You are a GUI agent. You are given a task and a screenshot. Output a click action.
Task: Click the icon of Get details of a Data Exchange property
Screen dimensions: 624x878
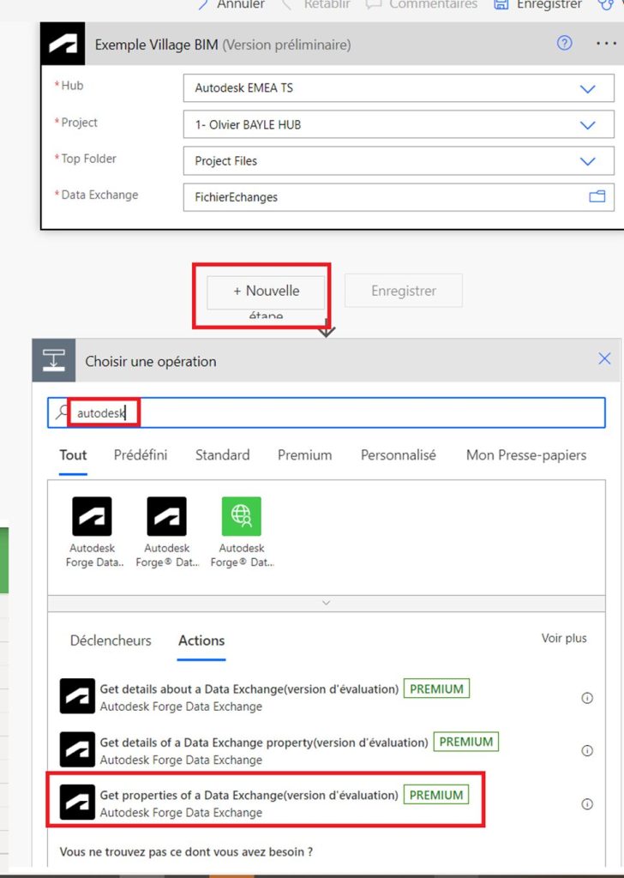(77, 749)
